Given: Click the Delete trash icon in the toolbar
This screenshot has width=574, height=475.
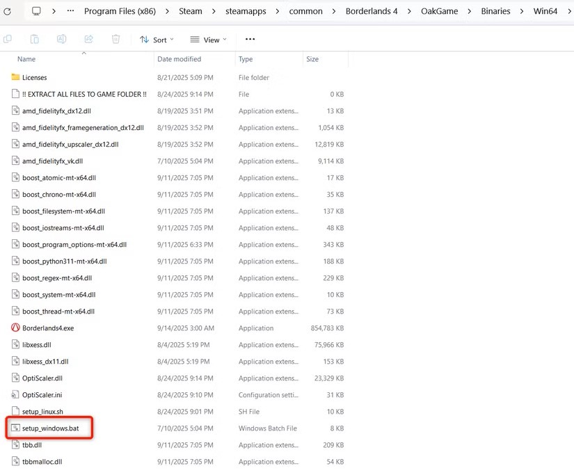Looking at the screenshot, I should 115,40.
